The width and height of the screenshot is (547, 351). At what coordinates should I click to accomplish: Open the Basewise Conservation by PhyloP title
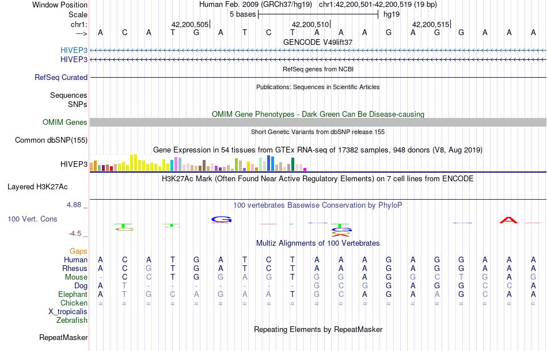click(318, 205)
